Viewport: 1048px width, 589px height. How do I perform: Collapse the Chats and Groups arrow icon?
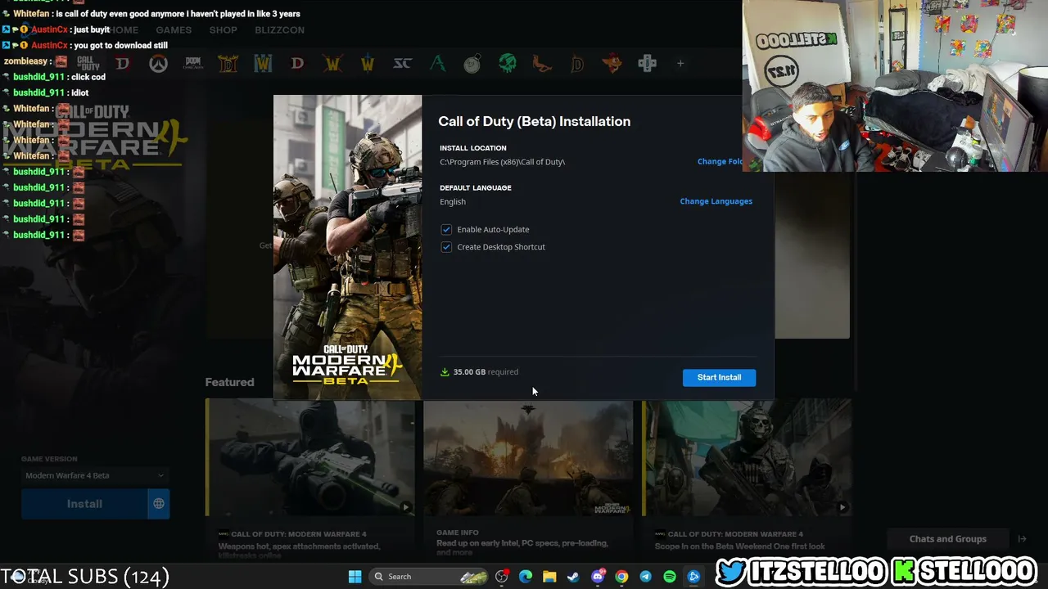[x=1022, y=539]
